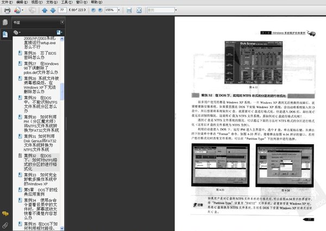Click bookmark icon beside 案例31

(20, 136)
